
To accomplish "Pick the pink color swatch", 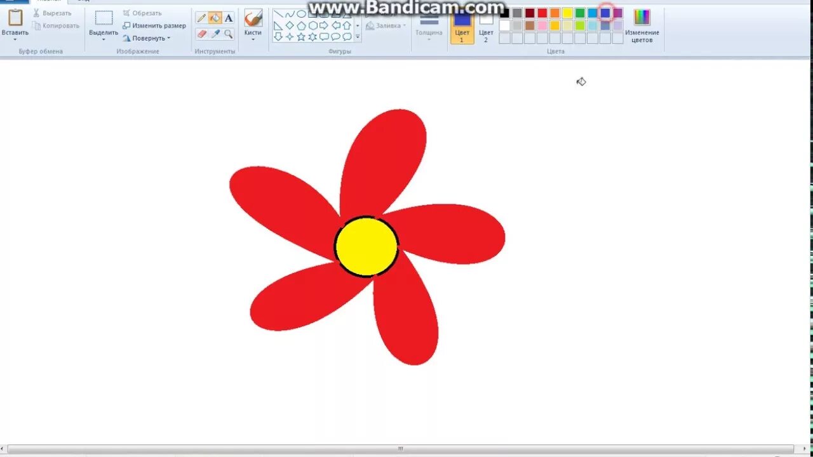I will click(x=542, y=25).
